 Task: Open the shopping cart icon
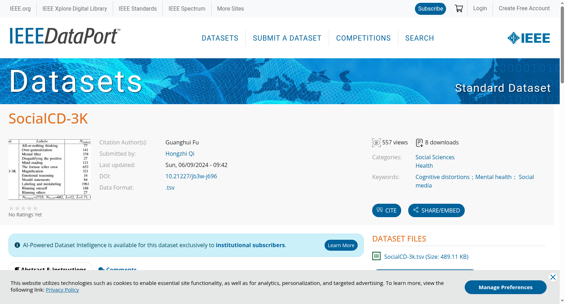459,8
